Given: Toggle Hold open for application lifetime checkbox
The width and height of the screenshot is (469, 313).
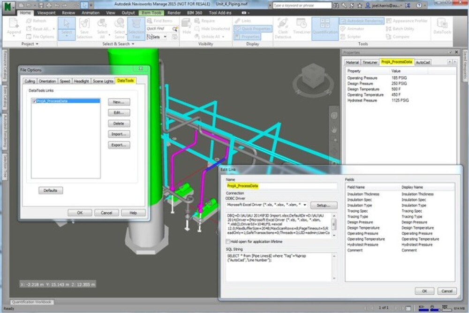Looking at the screenshot, I should pyautogui.click(x=228, y=242).
